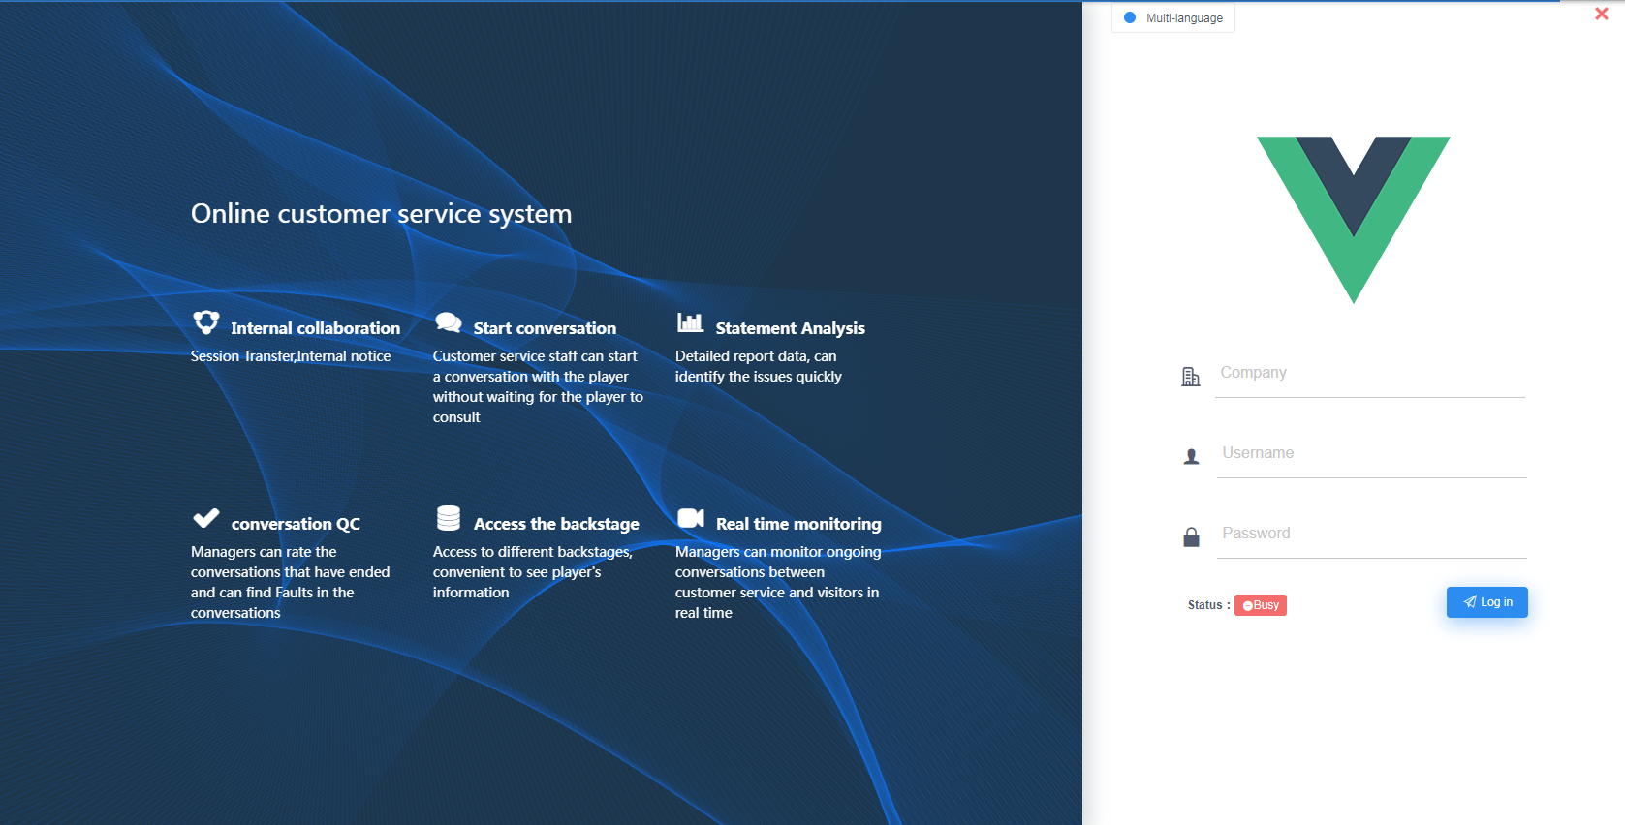Click the Access to different backstages description
Viewport: 1625px width, 825px height.
533,572
